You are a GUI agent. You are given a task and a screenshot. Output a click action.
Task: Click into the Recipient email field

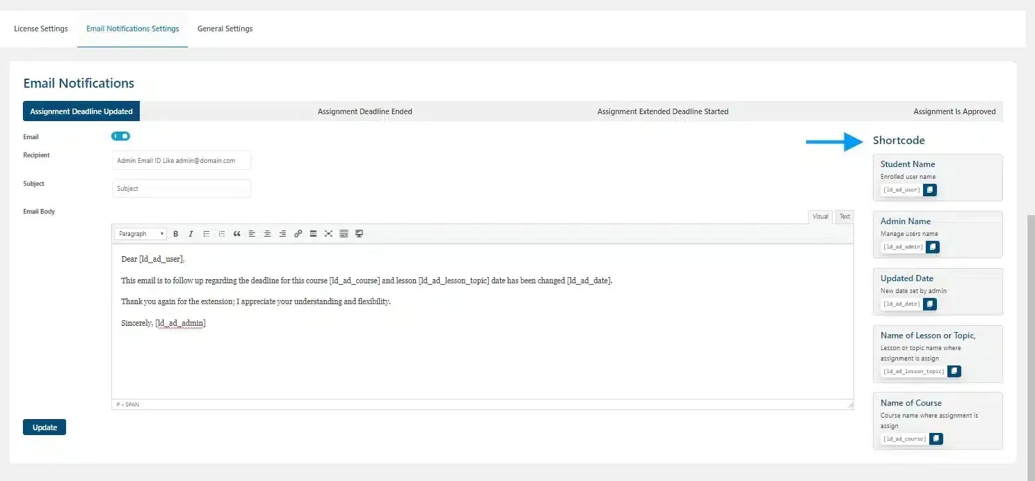point(181,160)
